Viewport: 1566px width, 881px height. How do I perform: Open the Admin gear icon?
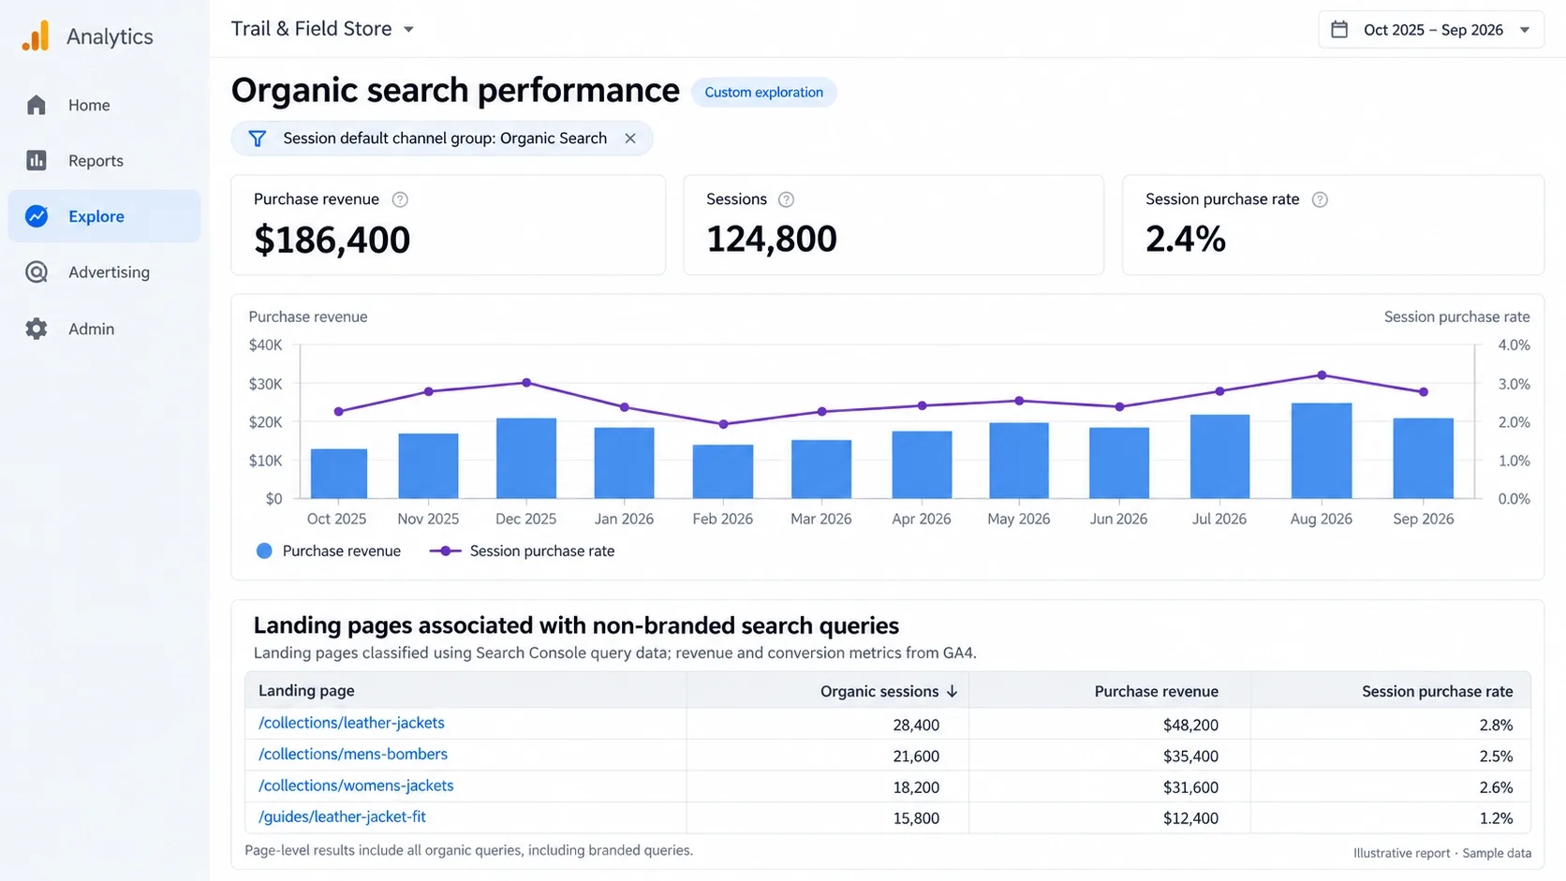37,329
